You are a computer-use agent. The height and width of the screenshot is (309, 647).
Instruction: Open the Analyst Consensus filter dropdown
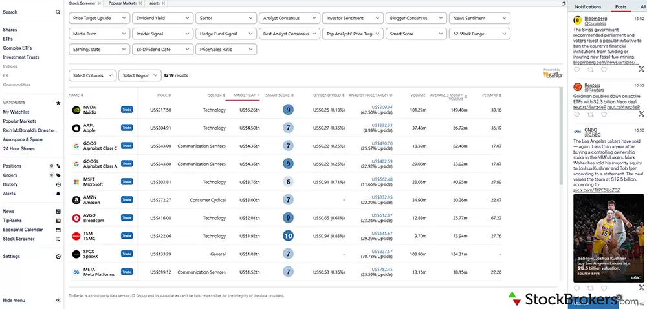point(290,18)
